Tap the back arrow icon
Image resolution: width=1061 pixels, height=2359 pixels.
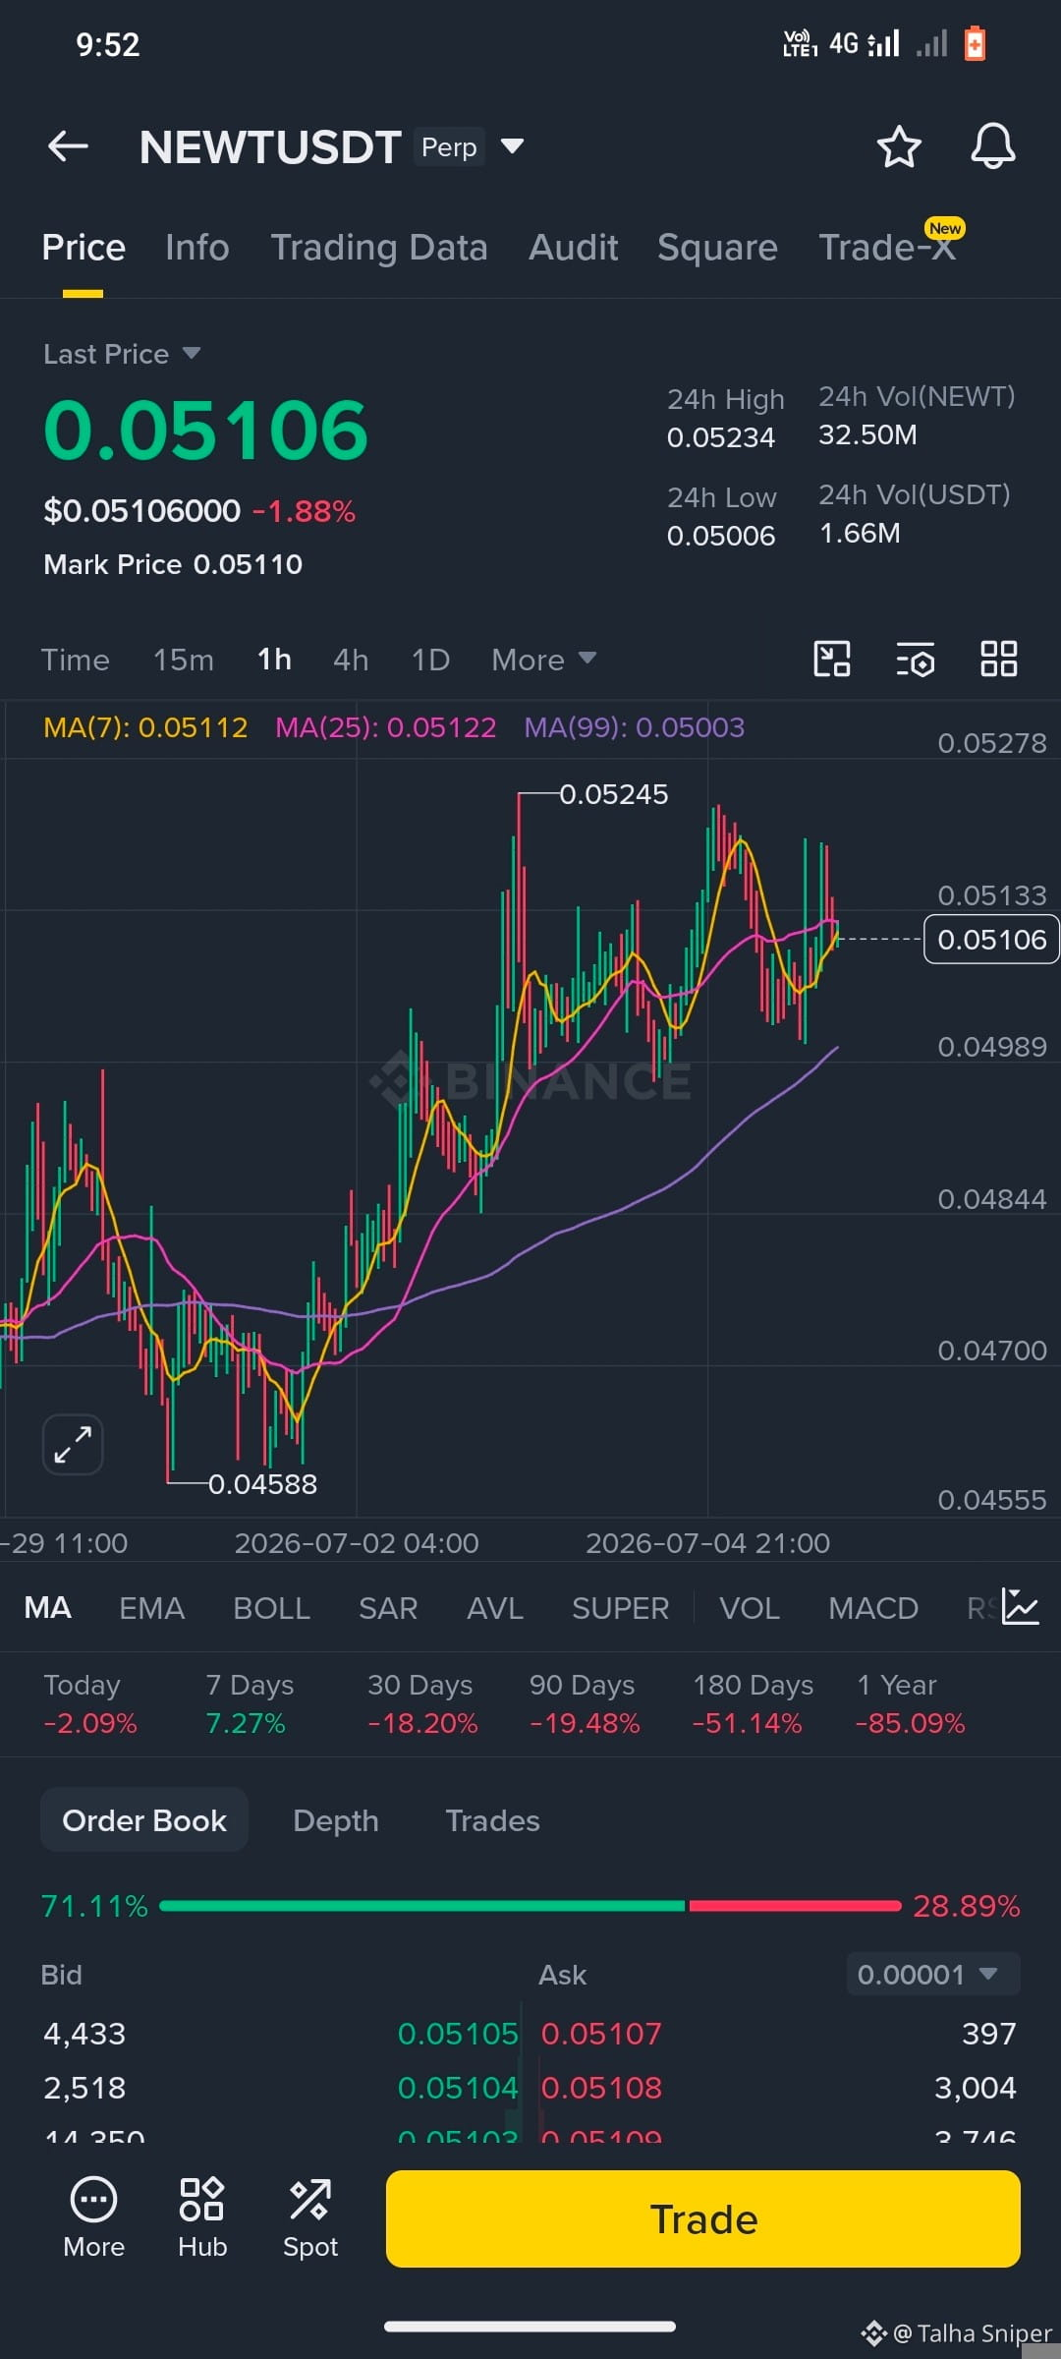point(68,146)
